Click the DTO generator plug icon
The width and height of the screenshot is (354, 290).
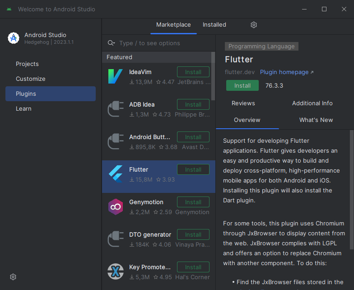pyautogui.click(x=116, y=239)
